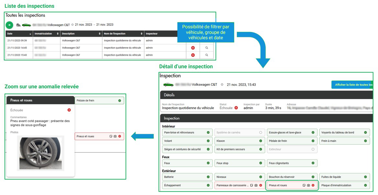The height and width of the screenshot is (195, 378).
Task: Click the note icon on Panneaux de carrosserie
Action: [251, 185]
